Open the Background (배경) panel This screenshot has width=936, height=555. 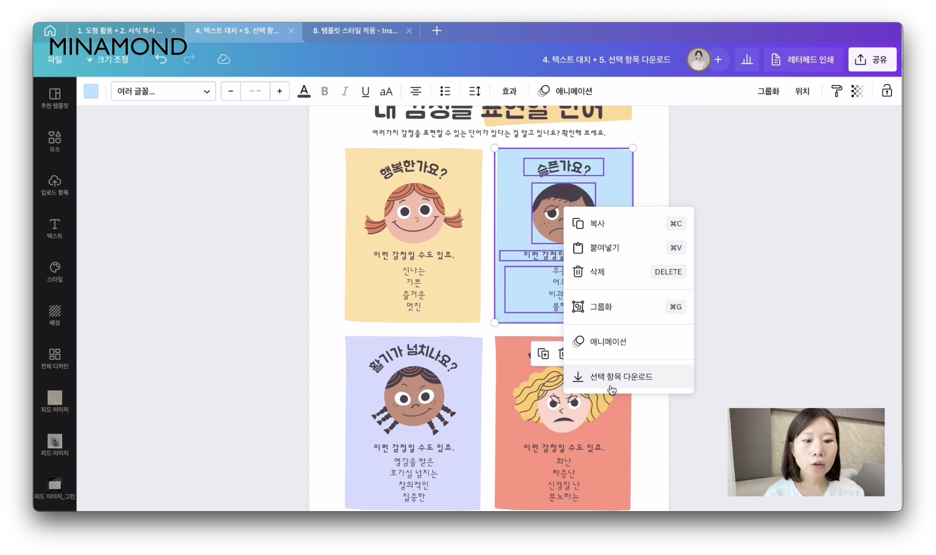(x=55, y=315)
